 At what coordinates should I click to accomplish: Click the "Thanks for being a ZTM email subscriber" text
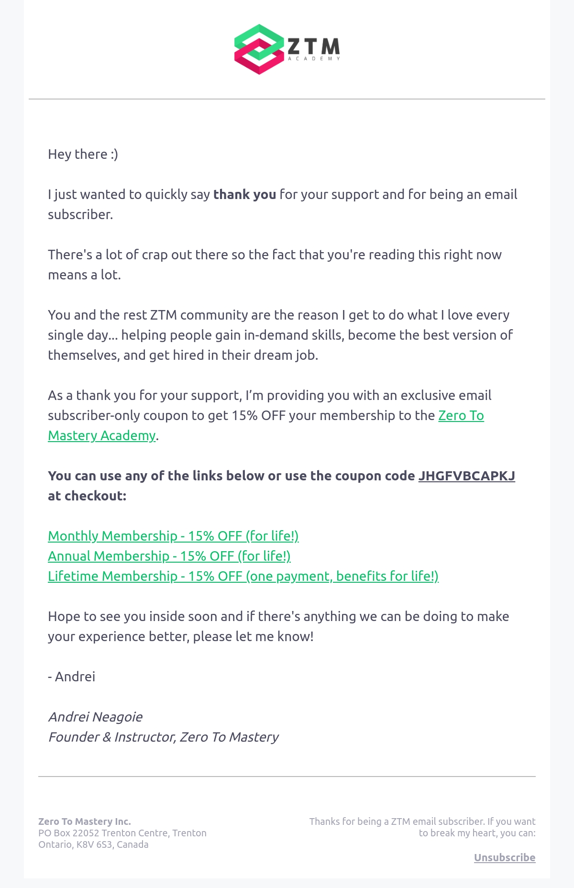(x=422, y=827)
